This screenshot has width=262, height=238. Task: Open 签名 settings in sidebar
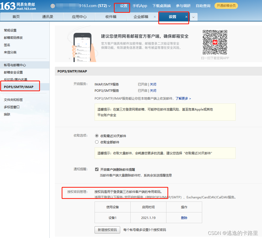tap(7, 45)
